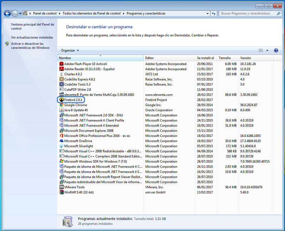Click the forward navigation arrow button

[x=15, y=14]
